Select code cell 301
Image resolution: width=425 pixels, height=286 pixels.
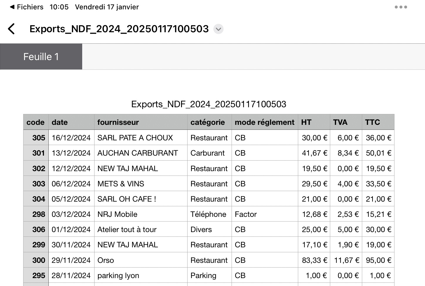(36, 153)
